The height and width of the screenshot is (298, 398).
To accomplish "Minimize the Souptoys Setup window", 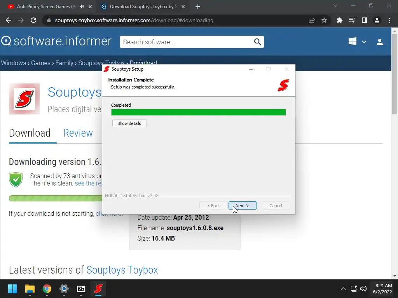I will pyautogui.click(x=251, y=69).
